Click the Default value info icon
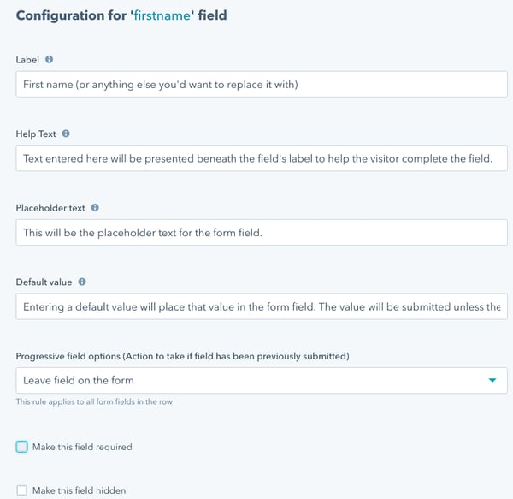Screen dimensions: 513x499 [x=81, y=282]
